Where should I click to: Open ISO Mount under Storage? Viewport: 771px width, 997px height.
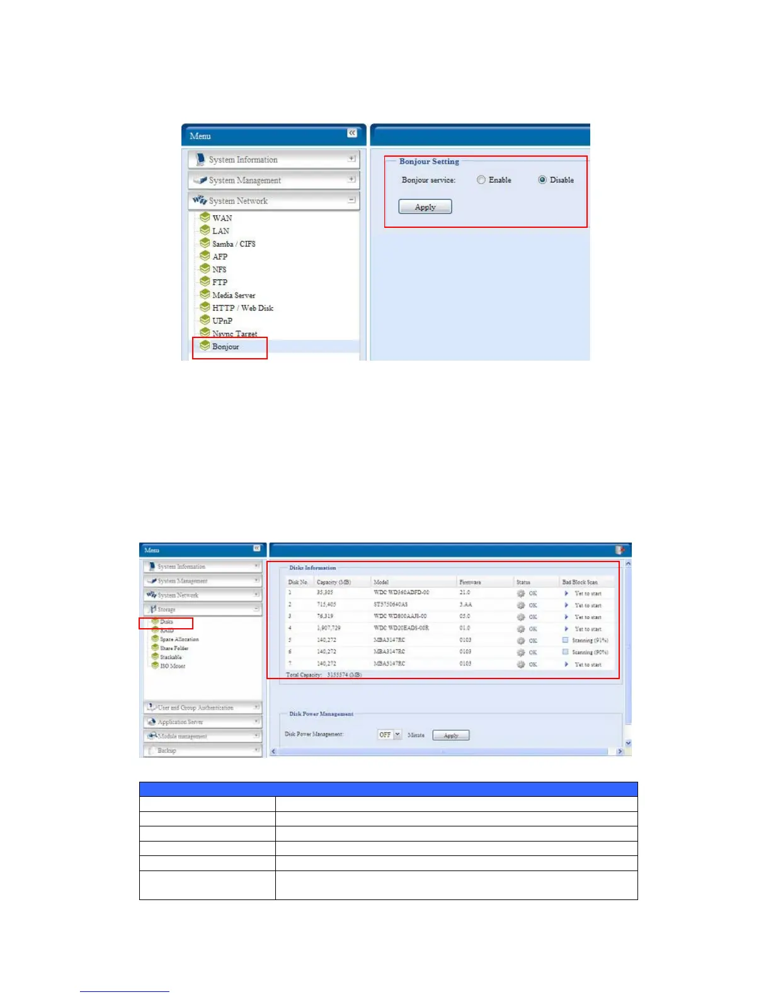tap(173, 665)
